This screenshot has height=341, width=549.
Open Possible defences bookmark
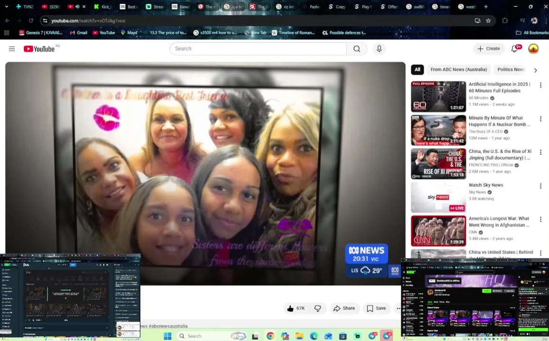point(344,33)
